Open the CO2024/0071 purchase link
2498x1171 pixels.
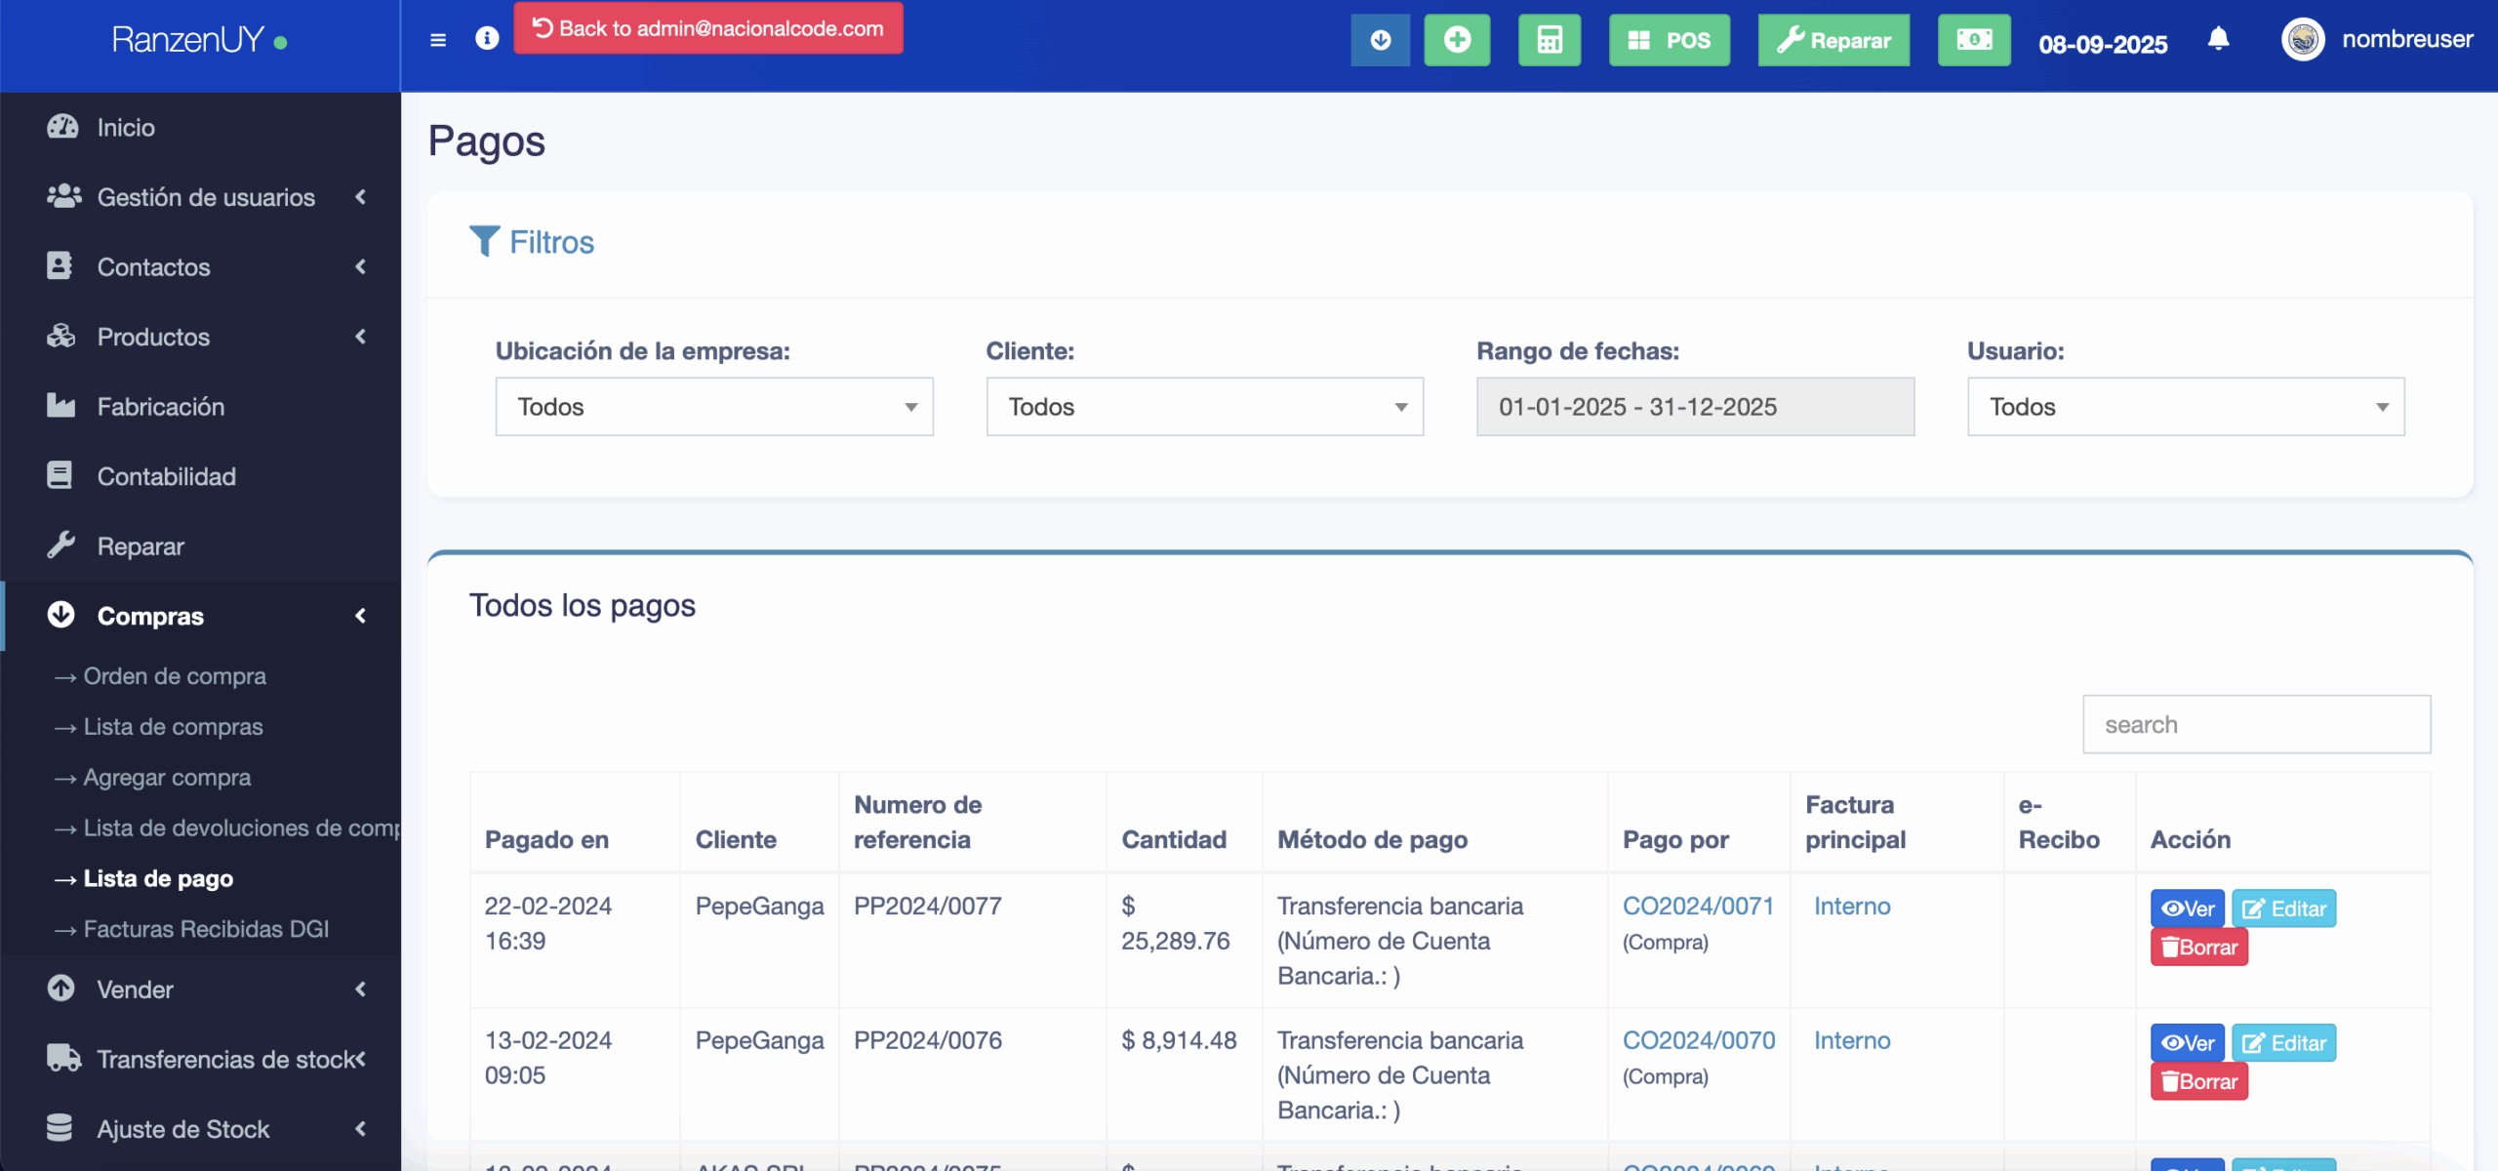tap(1697, 906)
